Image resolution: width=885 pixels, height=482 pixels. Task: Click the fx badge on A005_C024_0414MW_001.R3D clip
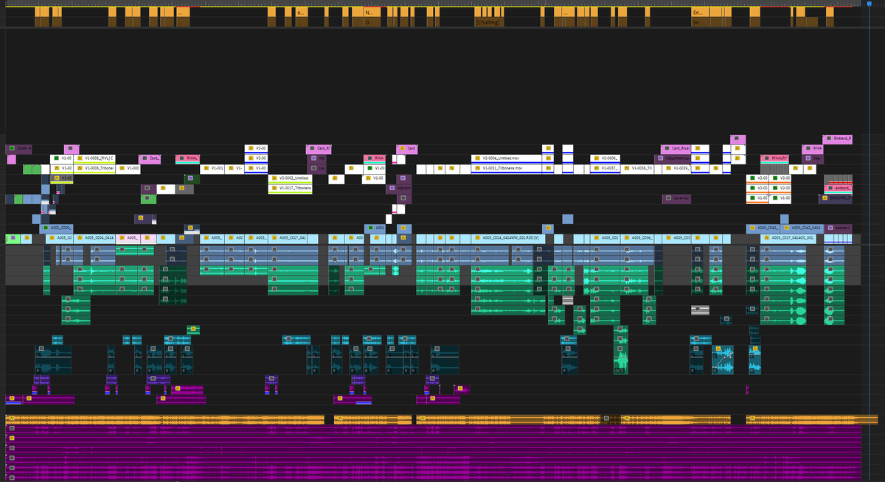[476, 238]
